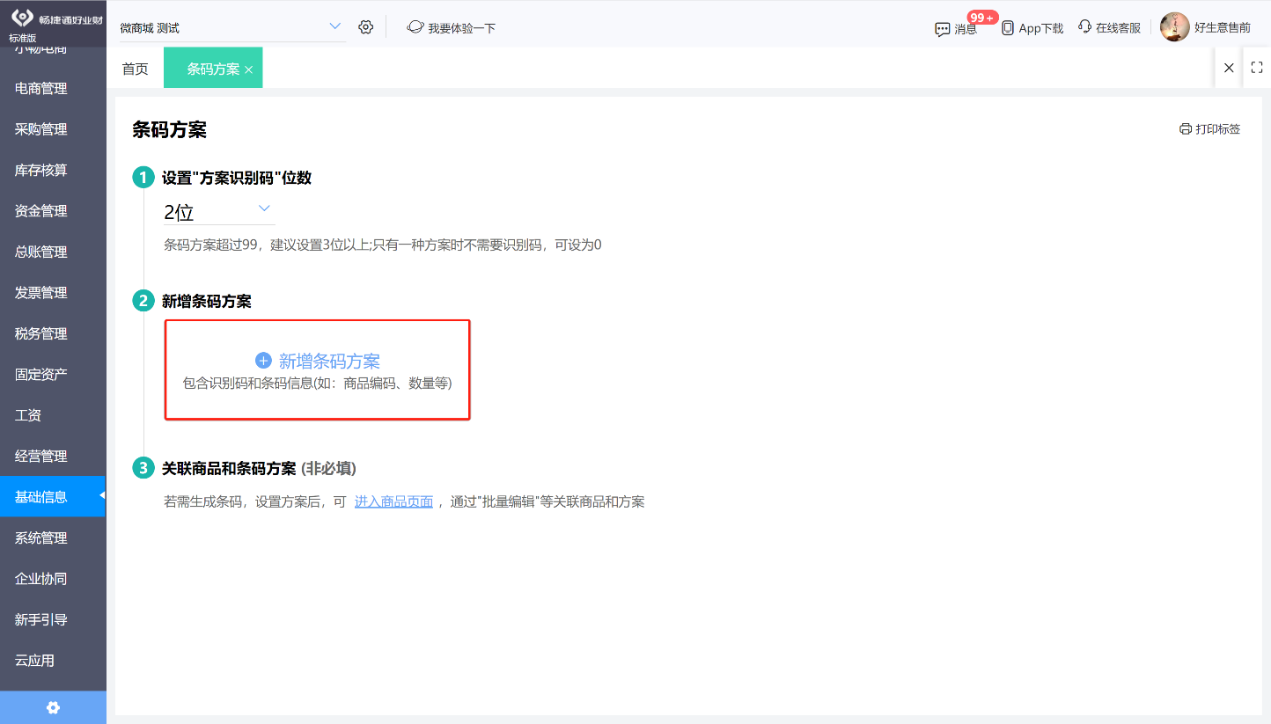
Task: Collapse the 基础信息 sidebar arrow
Action: coord(101,496)
